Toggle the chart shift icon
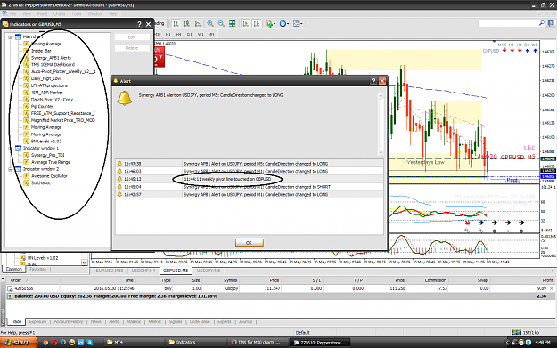Viewport: 557px width, 348px height. click(257, 24)
